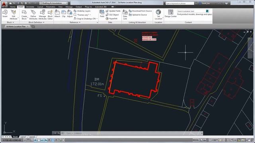Click the new drawing tab button
The height and width of the screenshot is (143, 255).
click(x=33, y=27)
